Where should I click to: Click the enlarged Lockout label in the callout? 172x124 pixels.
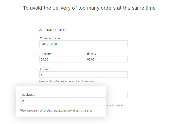(28, 94)
